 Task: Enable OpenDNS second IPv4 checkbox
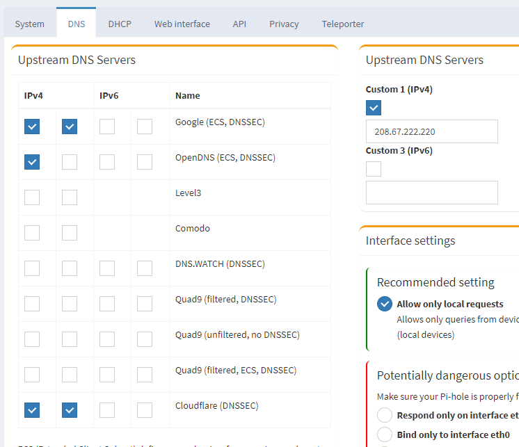click(70, 162)
